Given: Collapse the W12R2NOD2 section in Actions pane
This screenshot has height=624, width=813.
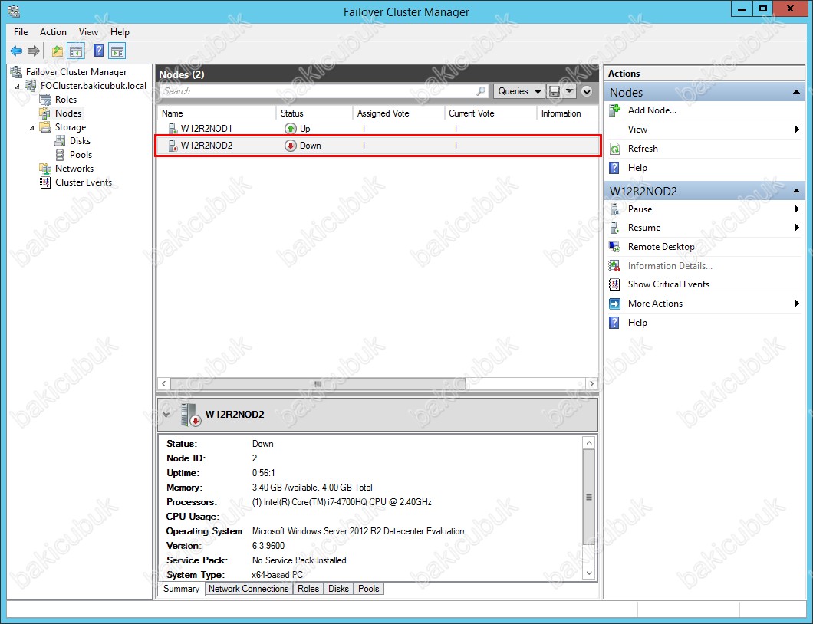Looking at the screenshot, I should [796, 191].
